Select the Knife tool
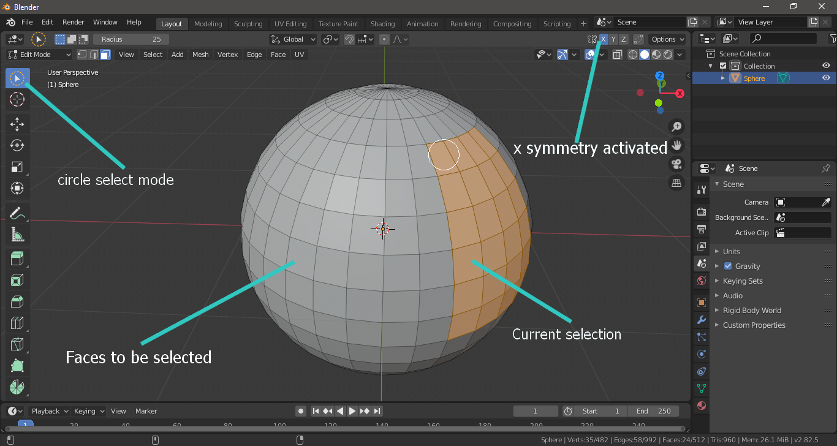Viewport: 837px width, 446px height. 17,344
